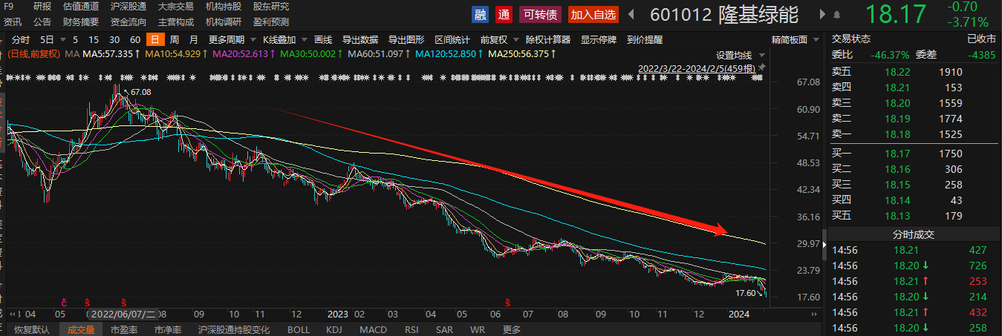
Task: Switch to the MACD indicator tab
Action: pyautogui.click(x=373, y=329)
